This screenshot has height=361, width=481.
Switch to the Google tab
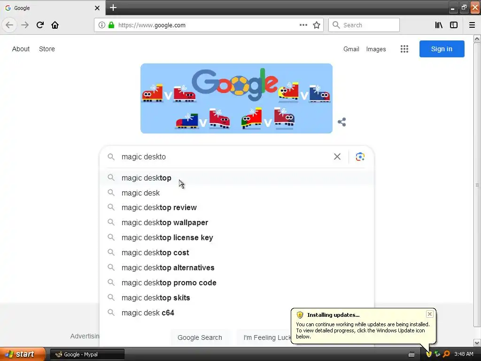(x=52, y=8)
